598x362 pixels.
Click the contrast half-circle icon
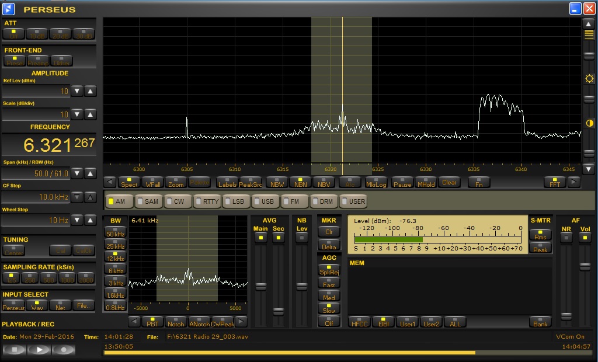point(589,123)
